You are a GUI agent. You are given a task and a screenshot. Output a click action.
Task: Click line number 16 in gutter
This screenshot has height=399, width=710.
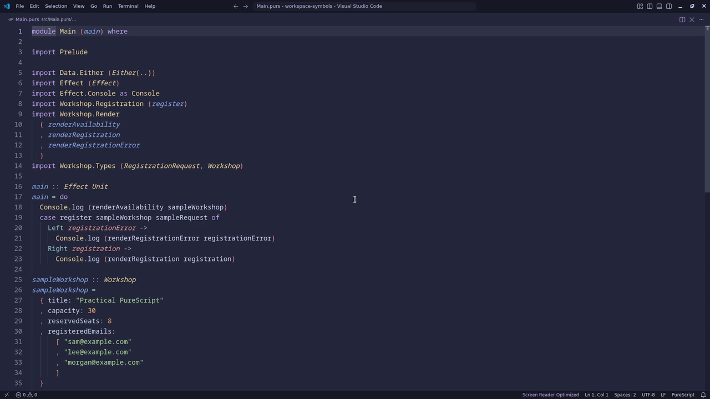pos(18,187)
